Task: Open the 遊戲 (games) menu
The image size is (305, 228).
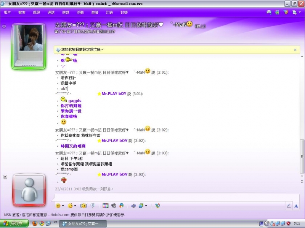Action: point(66,13)
